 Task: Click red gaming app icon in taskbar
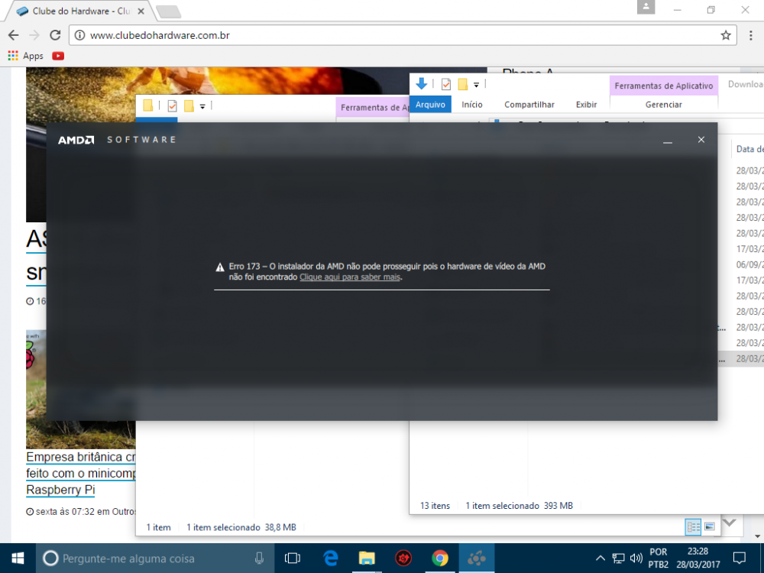pos(403,558)
